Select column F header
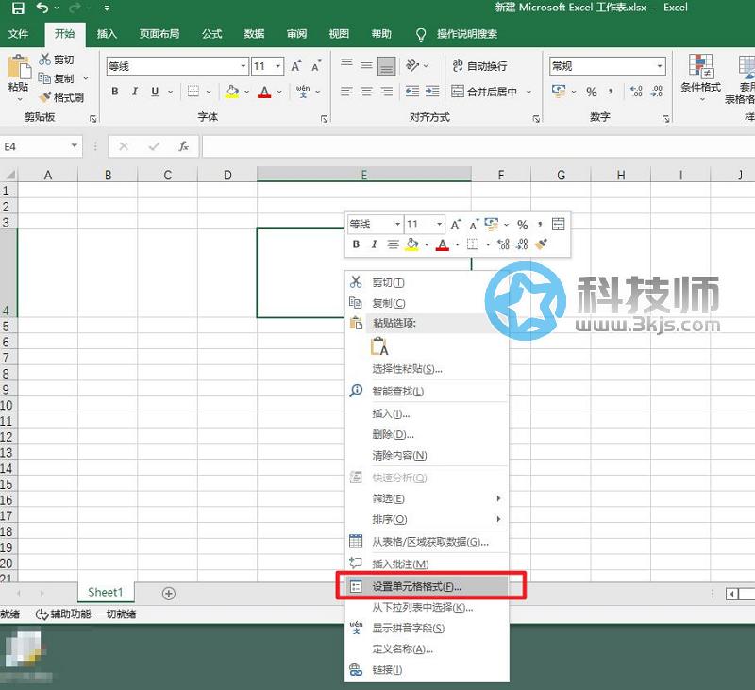The width and height of the screenshot is (755, 690). click(x=501, y=175)
